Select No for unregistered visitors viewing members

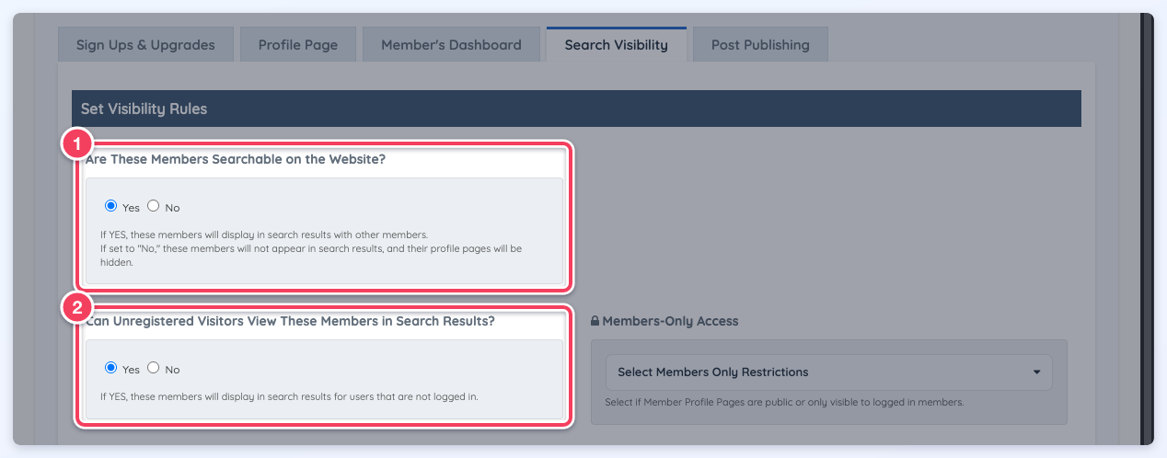(x=154, y=368)
